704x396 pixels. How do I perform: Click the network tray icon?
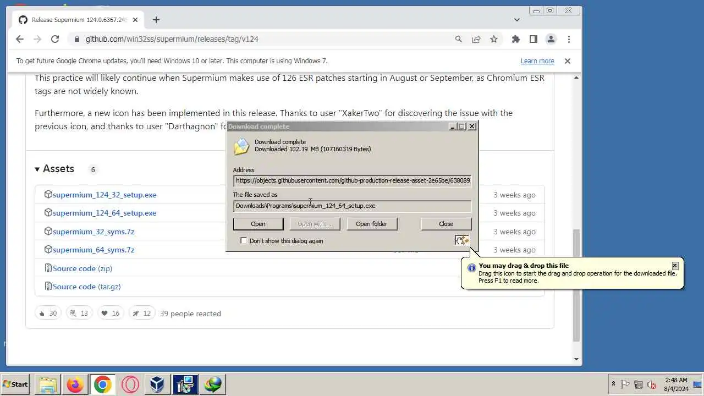pos(639,384)
